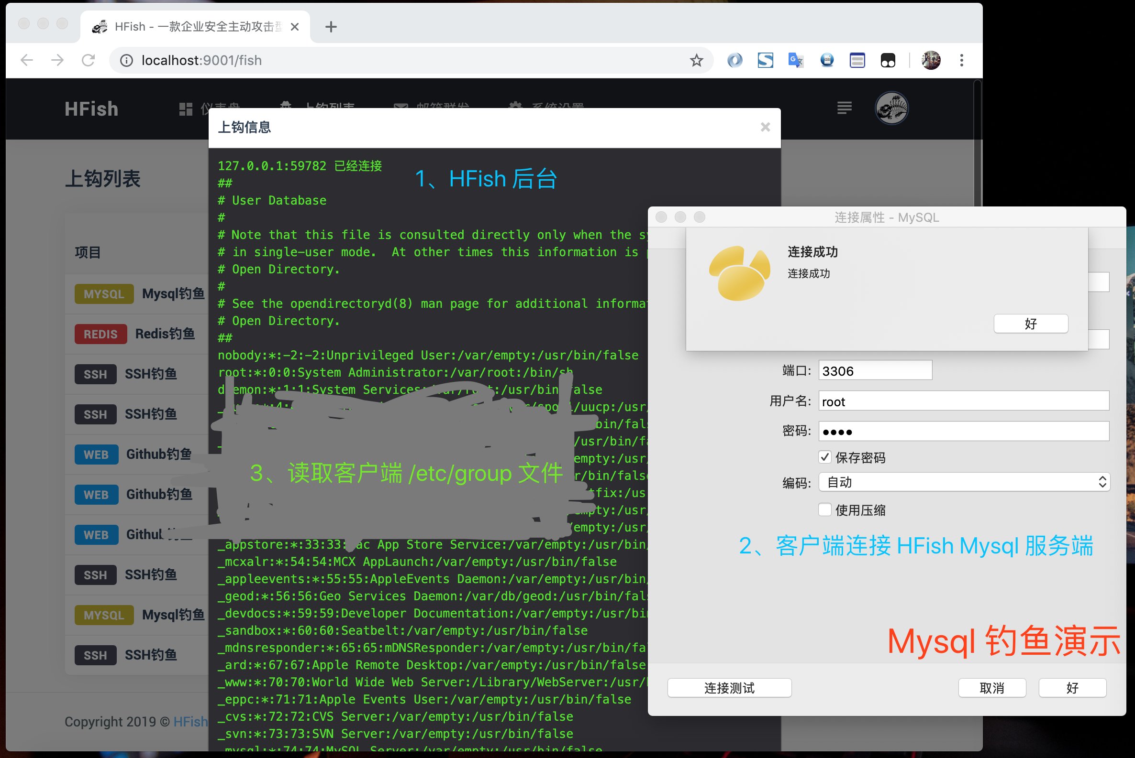This screenshot has width=1135, height=758.
Task: Click the Navicat icon in the success alert
Action: pyautogui.click(x=740, y=273)
